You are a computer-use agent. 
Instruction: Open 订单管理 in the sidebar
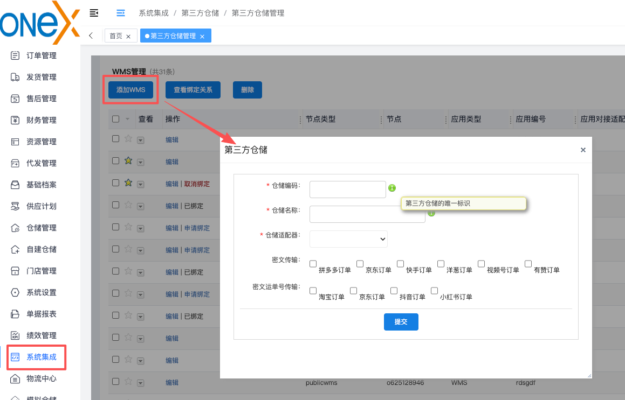(33, 55)
